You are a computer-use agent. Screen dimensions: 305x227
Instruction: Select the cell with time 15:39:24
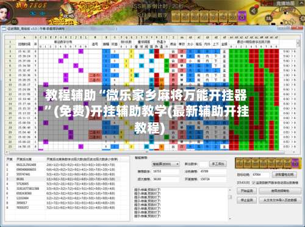tap(24, 56)
